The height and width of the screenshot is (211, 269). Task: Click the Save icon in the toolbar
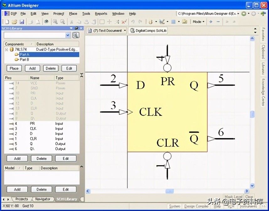[22, 22]
